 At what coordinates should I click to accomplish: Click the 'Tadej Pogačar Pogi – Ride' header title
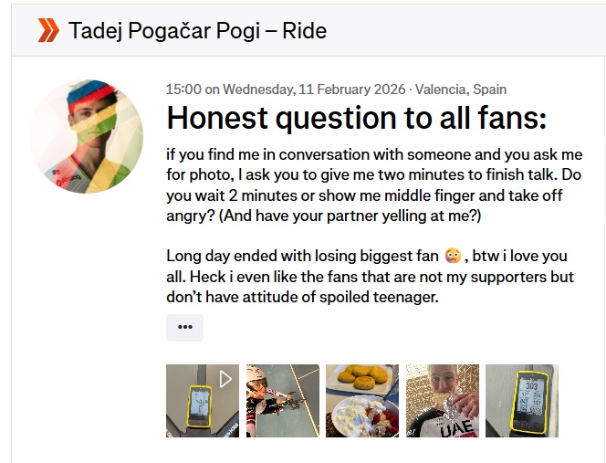(x=197, y=31)
